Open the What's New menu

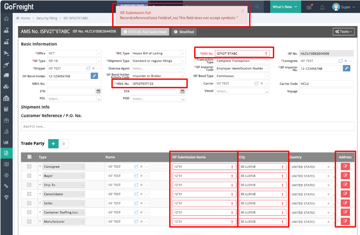[285, 7]
